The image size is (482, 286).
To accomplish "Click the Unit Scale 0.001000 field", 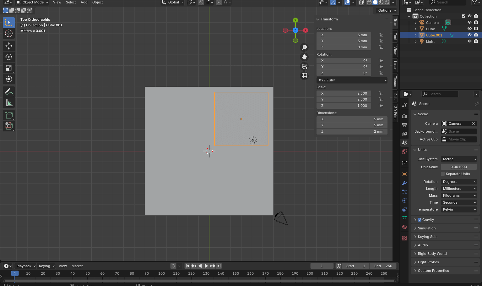I will tap(459, 167).
